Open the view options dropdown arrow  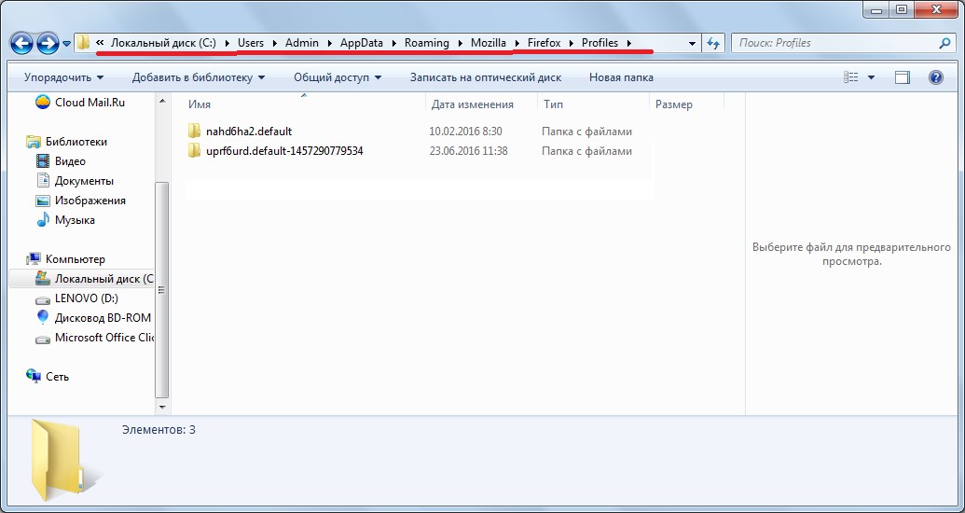pos(872,77)
